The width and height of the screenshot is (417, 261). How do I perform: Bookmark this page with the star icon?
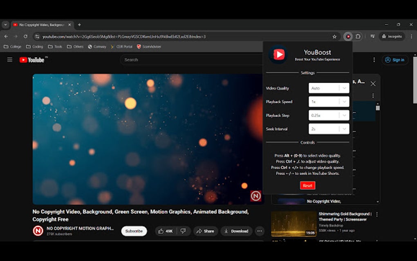pos(334,37)
